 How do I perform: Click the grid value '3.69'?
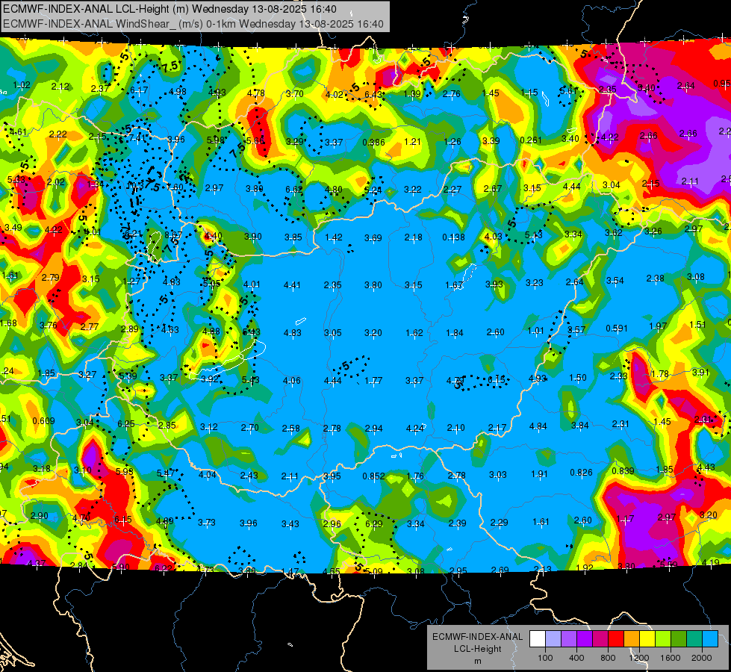click(x=373, y=238)
